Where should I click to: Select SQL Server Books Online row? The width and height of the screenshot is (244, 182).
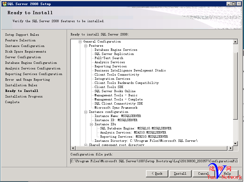(x=115, y=91)
